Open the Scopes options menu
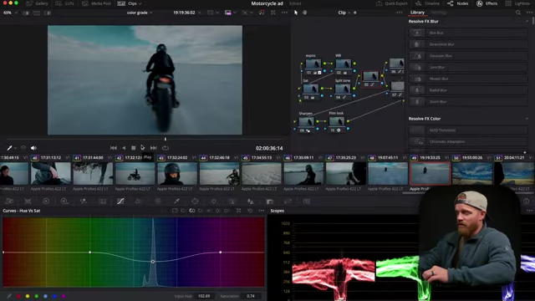Image resolution: width=535 pixels, height=301 pixels. (x=529, y=211)
